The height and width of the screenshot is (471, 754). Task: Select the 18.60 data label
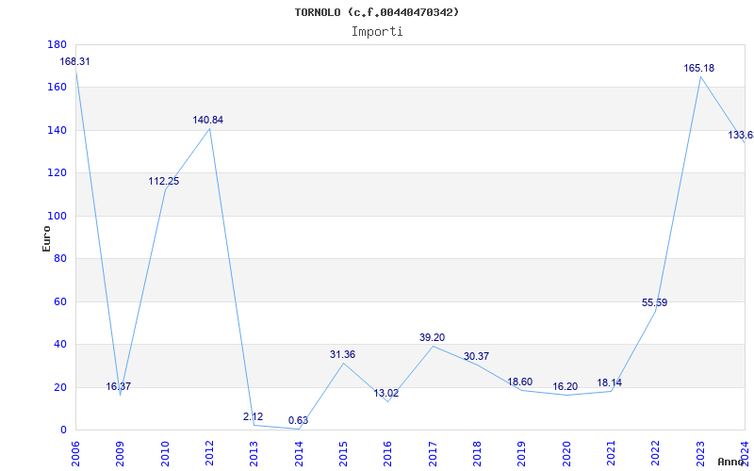[520, 382]
